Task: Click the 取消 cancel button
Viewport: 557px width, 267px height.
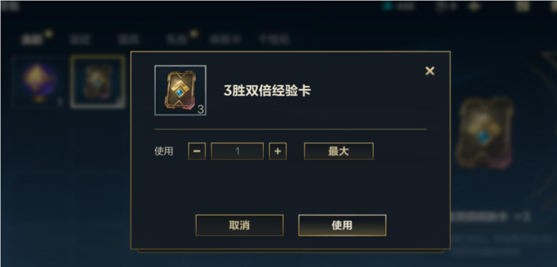Action: tap(239, 225)
